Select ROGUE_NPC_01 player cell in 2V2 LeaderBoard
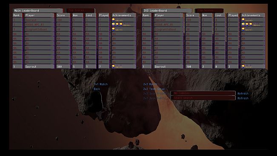Viewport: 277px width, 156px height. click(168, 24)
